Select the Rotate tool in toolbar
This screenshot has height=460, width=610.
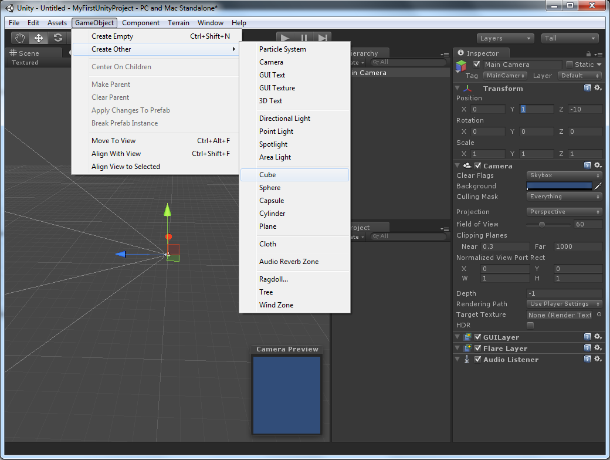coord(57,38)
